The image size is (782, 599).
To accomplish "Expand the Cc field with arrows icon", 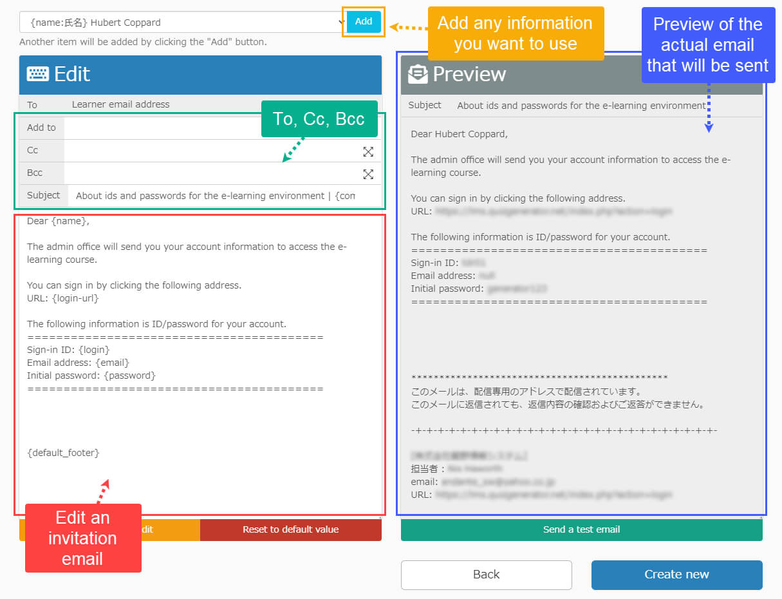I will [368, 151].
